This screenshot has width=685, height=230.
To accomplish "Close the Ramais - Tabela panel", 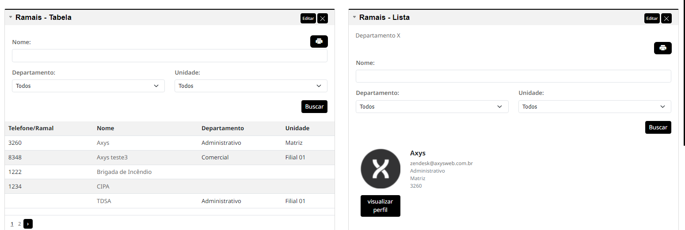I will click(323, 18).
